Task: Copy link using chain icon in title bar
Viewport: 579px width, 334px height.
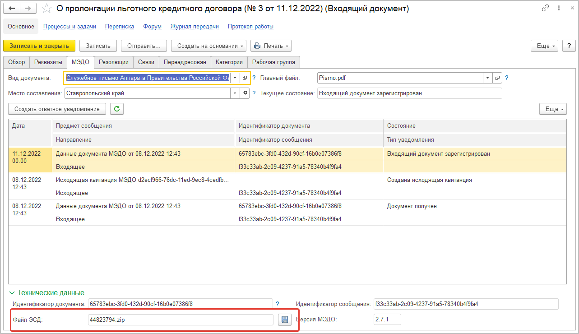Action: click(x=546, y=8)
